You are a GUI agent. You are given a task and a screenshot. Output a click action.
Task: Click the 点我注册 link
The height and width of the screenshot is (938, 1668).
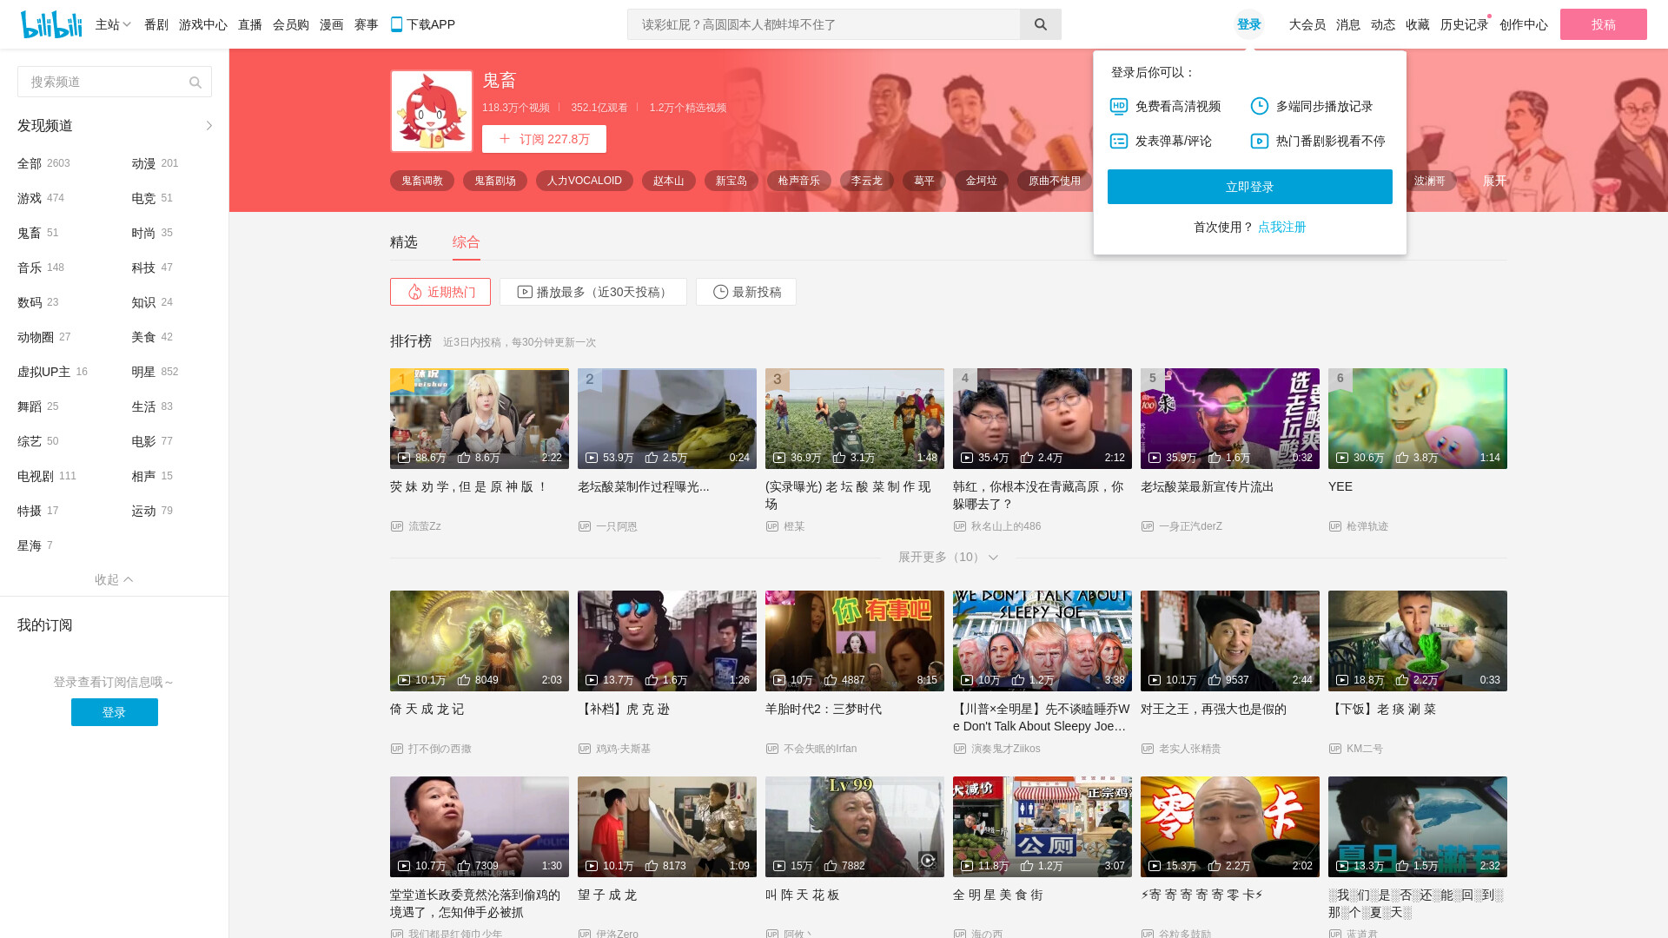1282,227
